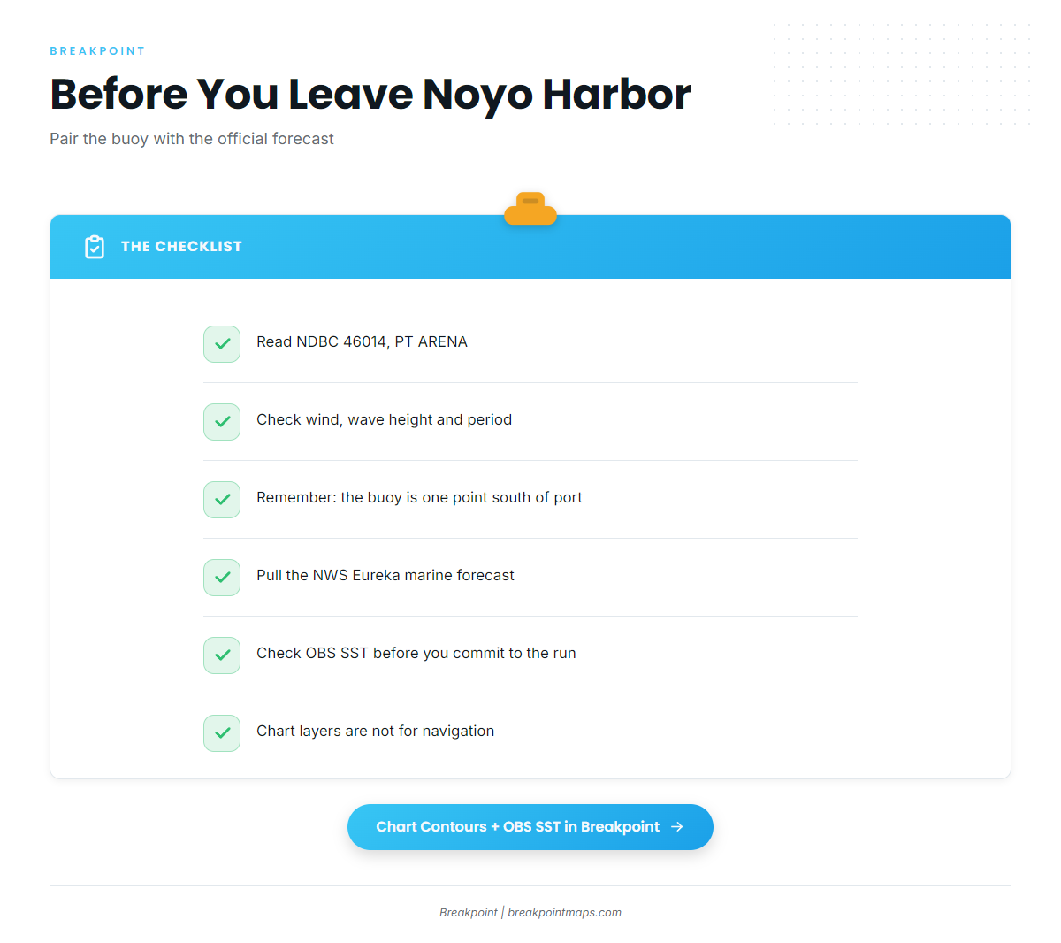This screenshot has height=943, width=1061.
Task: Select THE CHECKLIST header title
Action: tap(181, 247)
